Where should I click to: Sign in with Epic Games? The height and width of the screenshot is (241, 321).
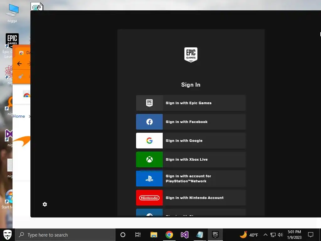191,103
